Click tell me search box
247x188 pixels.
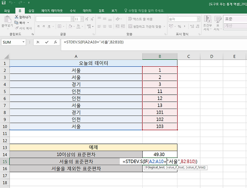(x=144, y=11)
